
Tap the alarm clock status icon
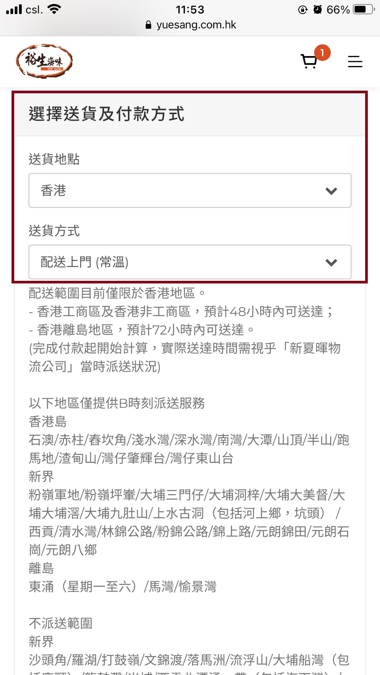(317, 10)
